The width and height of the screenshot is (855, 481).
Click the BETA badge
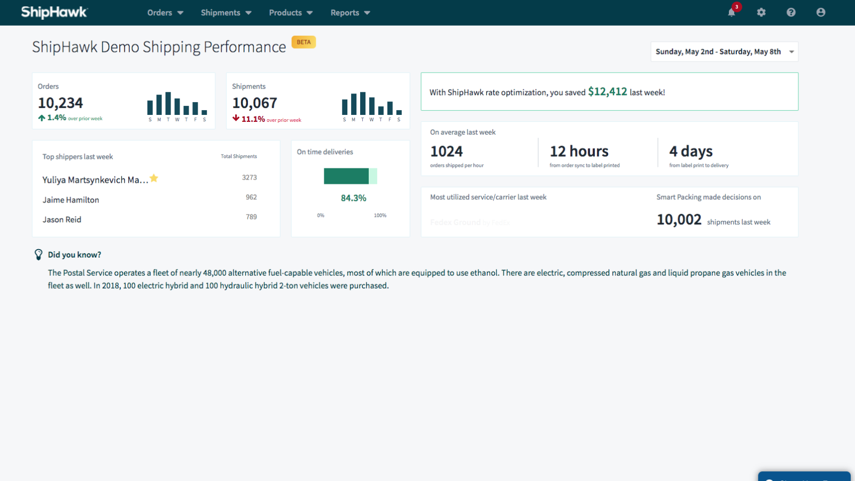coord(304,42)
